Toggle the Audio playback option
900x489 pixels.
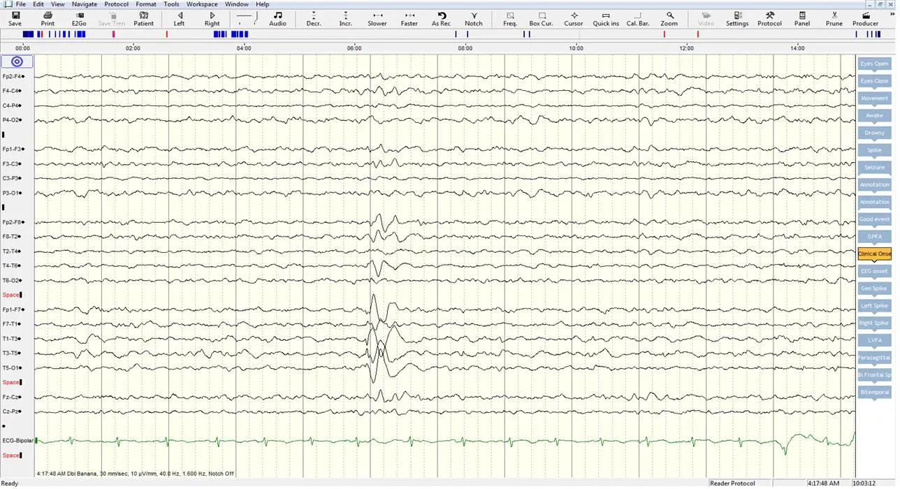click(x=277, y=18)
